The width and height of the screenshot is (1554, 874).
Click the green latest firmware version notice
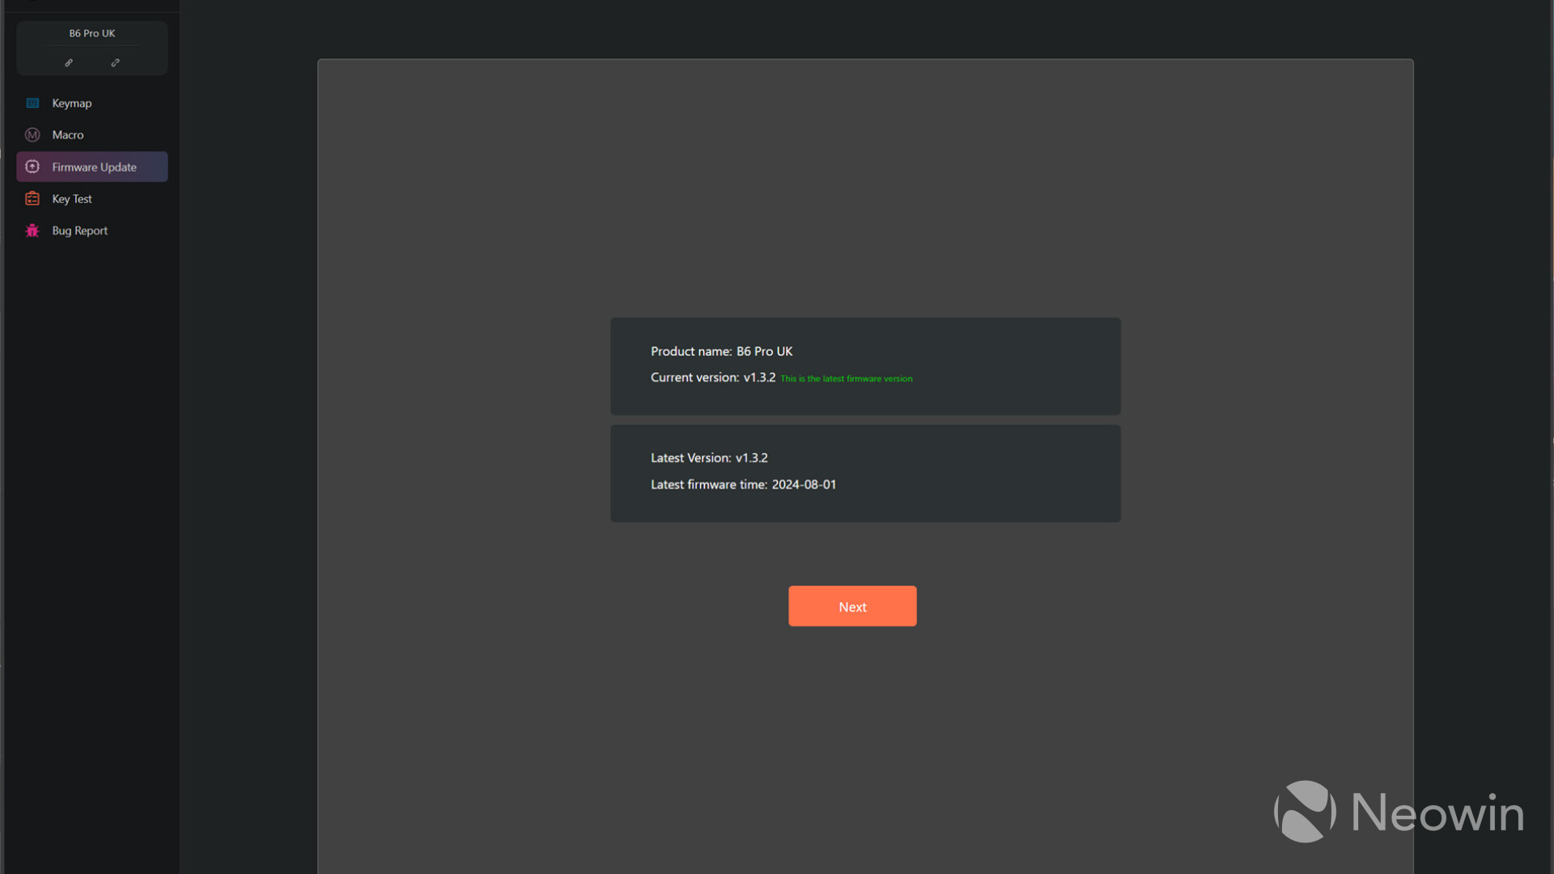(846, 379)
